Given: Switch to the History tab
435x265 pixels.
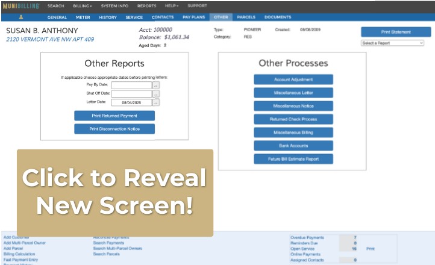Looking at the screenshot, I should coord(108,17).
